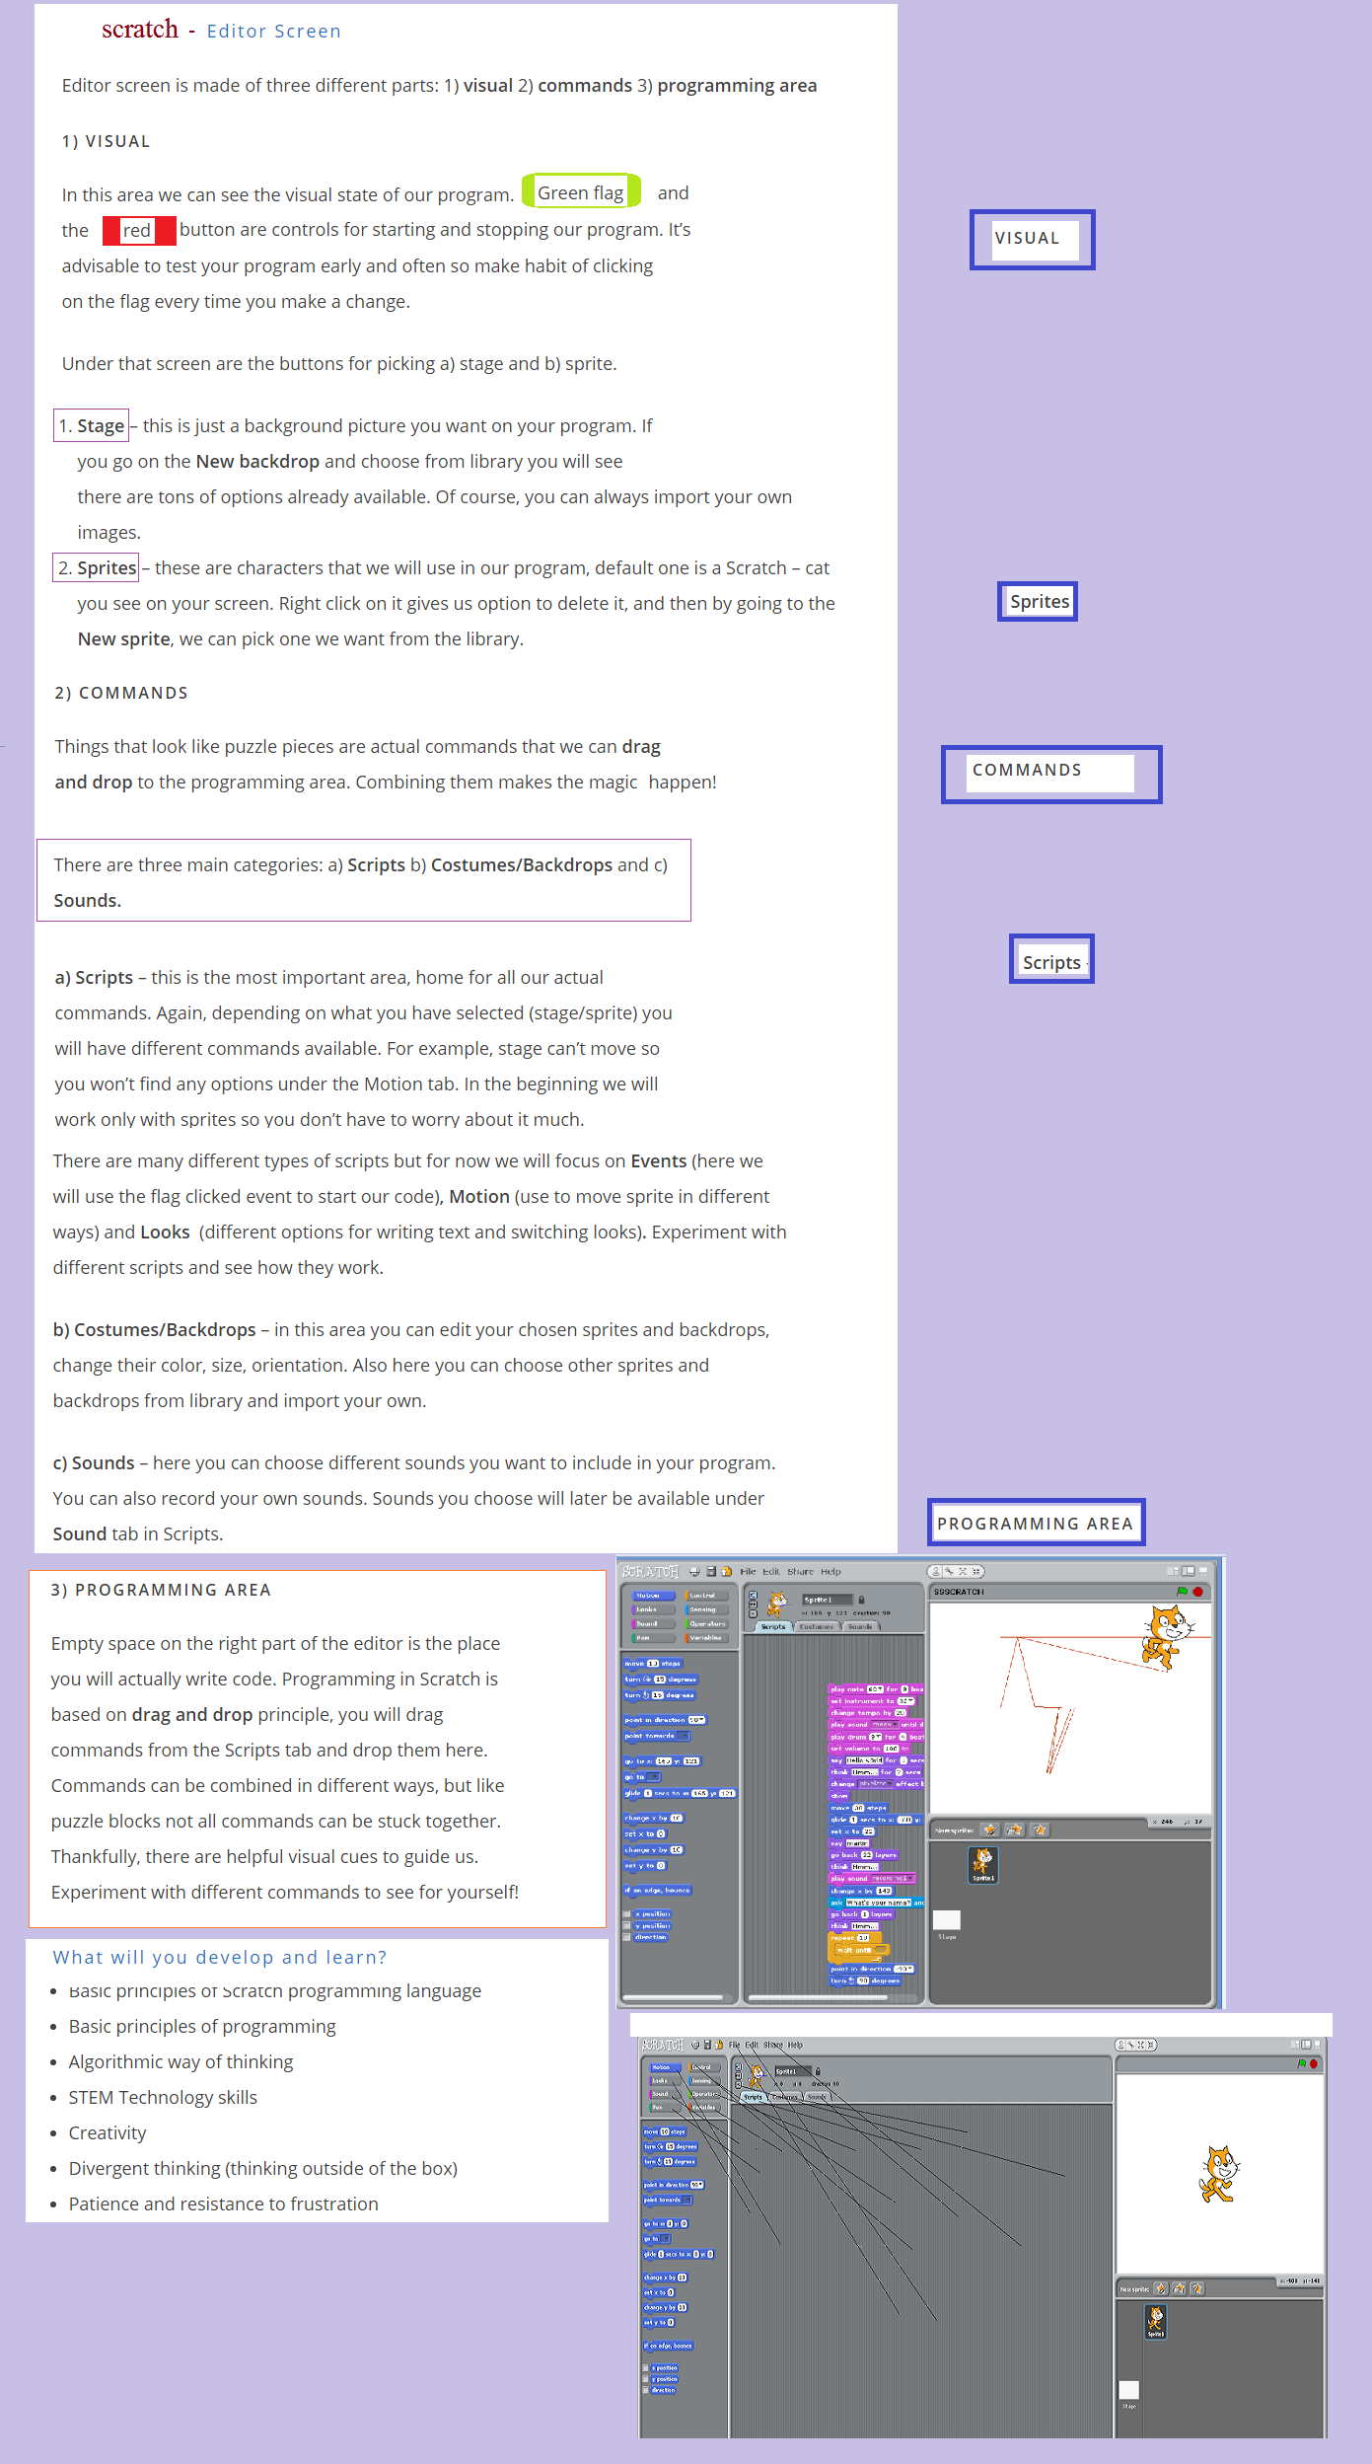Select grow sprite tool in SSSCRATCH Scratch window
The image size is (1372, 2464).
pyautogui.click(x=963, y=1572)
